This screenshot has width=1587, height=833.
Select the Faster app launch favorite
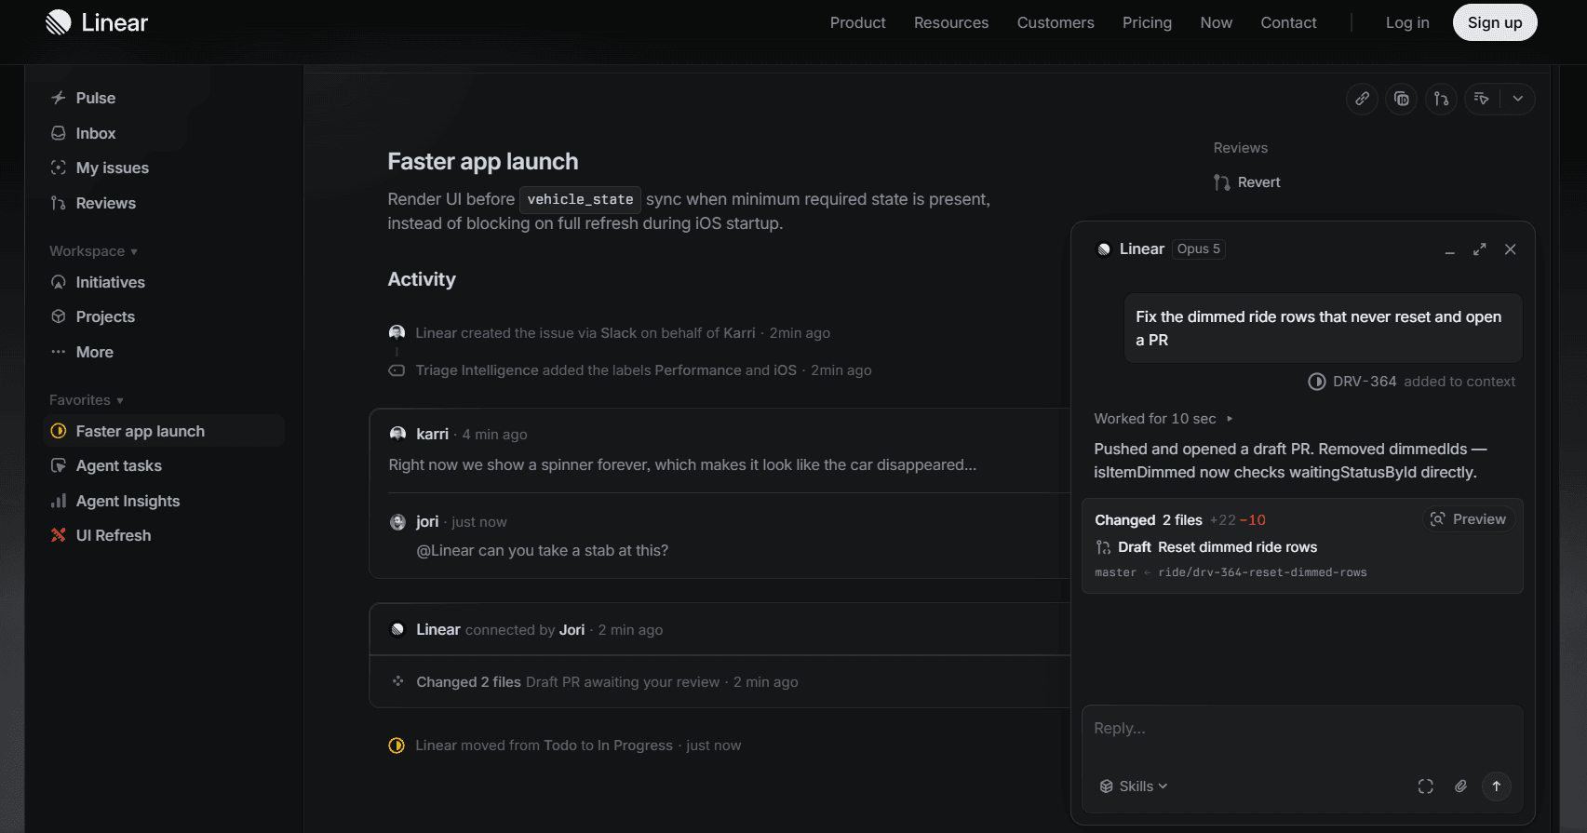click(x=164, y=431)
